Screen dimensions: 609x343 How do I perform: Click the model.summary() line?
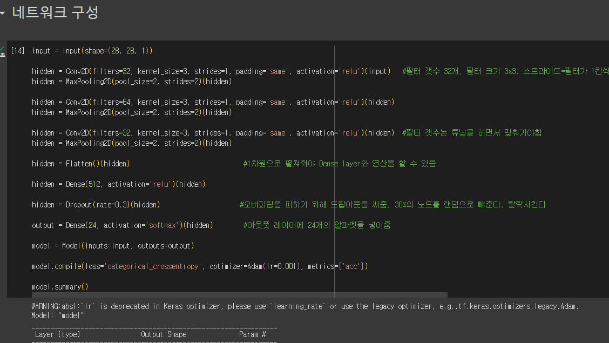[x=60, y=287]
